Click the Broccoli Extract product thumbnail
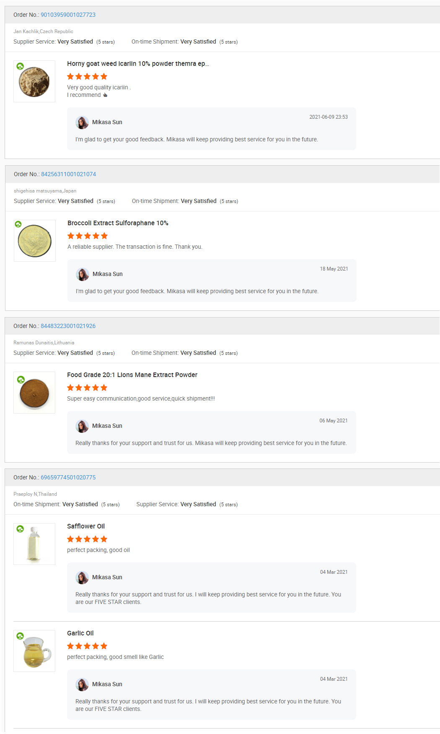The height and width of the screenshot is (734, 440). [35, 241]
